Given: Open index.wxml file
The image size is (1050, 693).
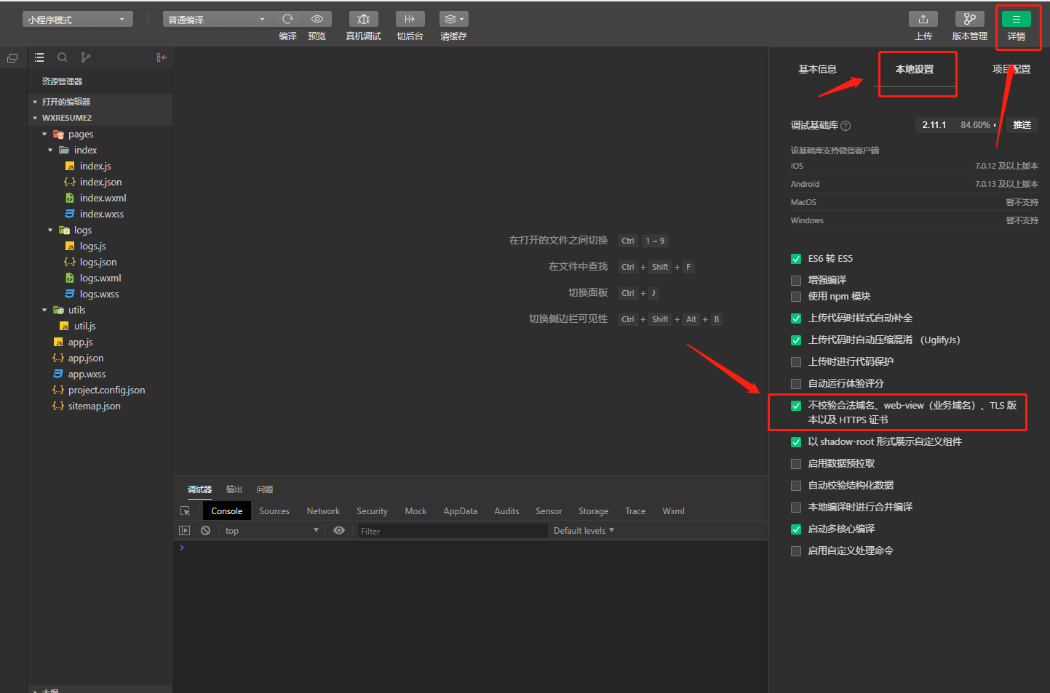Looking at the screenshot, I should pos(103,198).
